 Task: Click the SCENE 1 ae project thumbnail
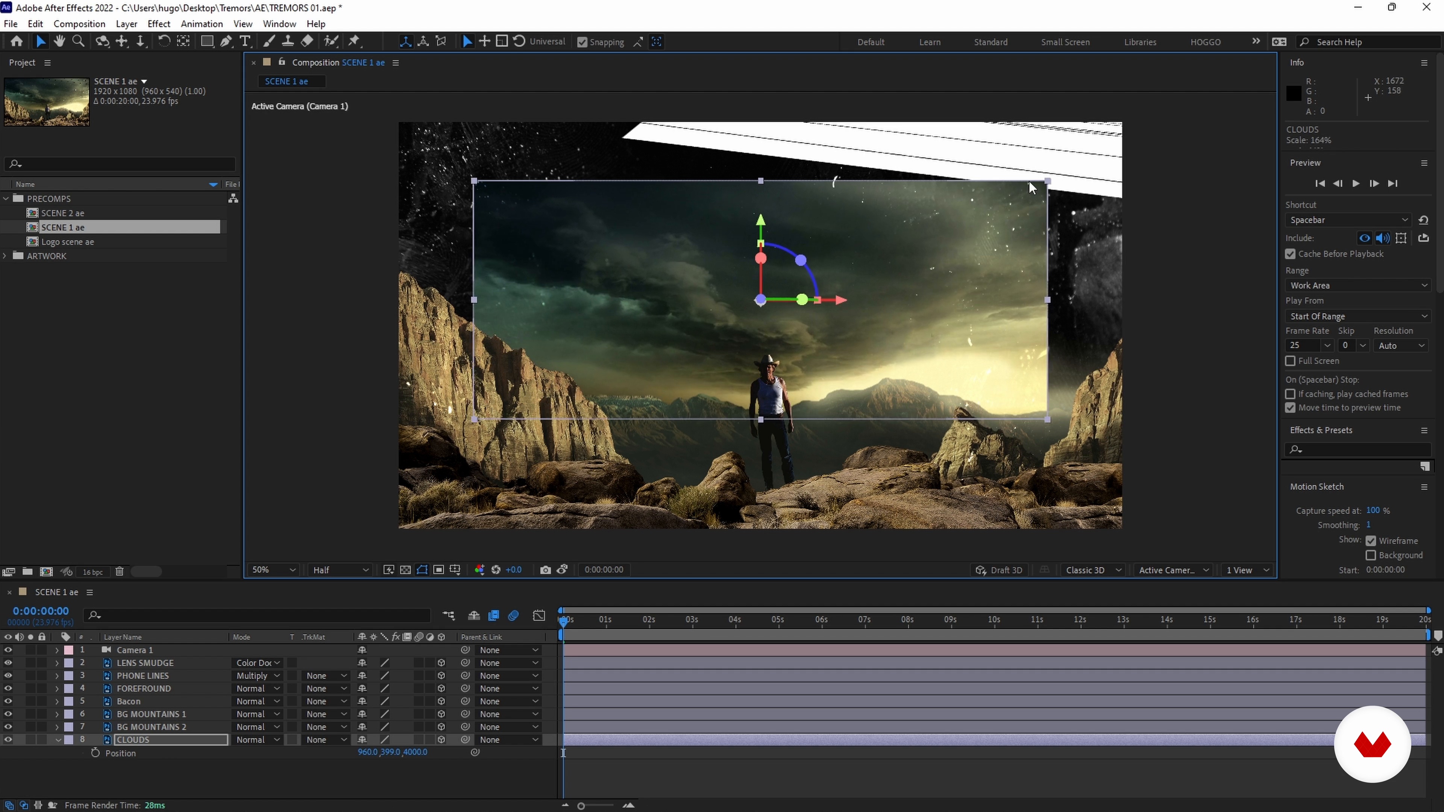(x=47, y=101)
